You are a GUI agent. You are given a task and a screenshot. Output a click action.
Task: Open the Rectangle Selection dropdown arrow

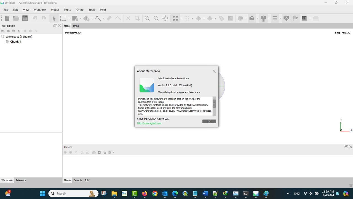pos(69,18)
